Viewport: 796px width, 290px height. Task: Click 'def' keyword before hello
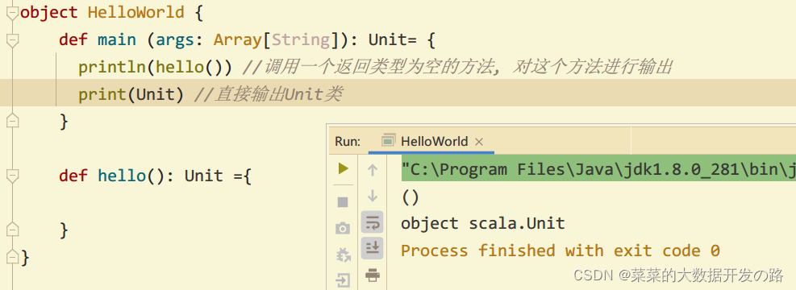pos(73,176)
